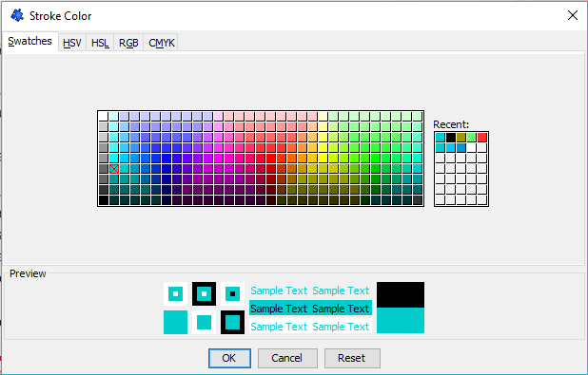The width and height of the screenshot is (588, 375).
Task: Activate the Swatches tab
Action: click(30, 41)
